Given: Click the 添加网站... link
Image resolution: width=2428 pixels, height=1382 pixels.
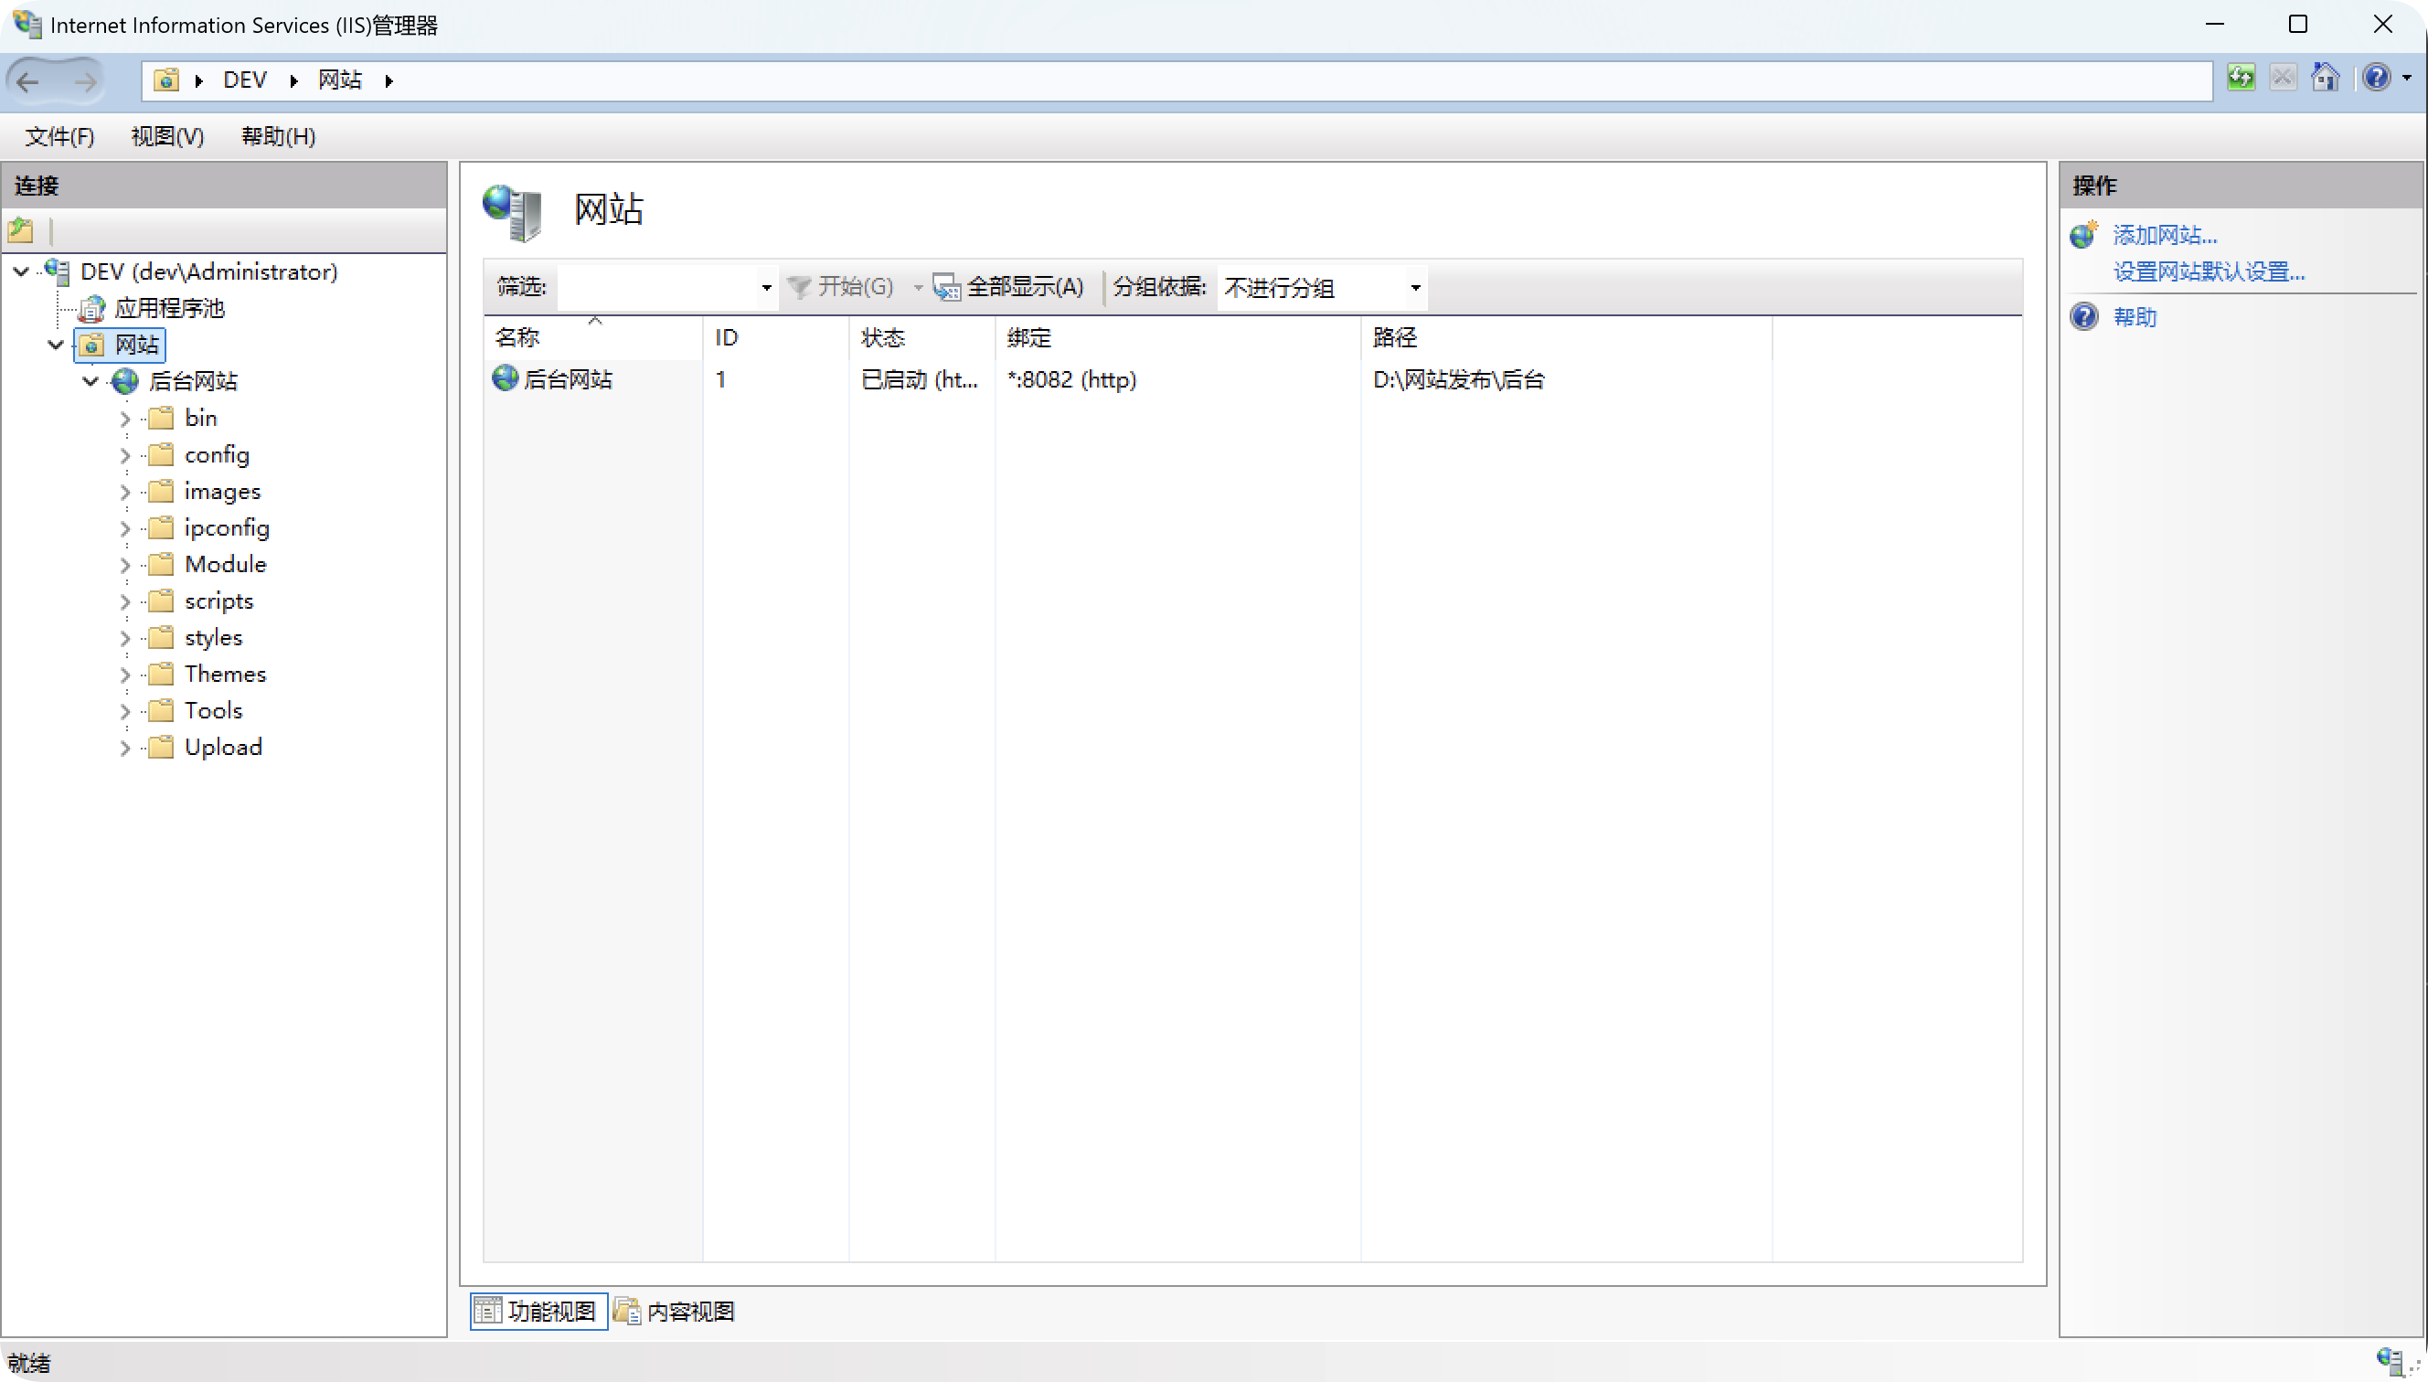Looking at the screenshot, I should 2163,236.
